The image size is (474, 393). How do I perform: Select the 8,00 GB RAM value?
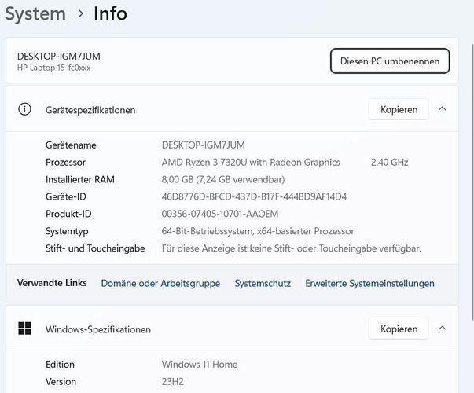223,180
